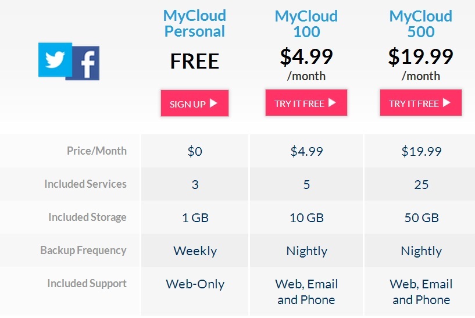Viewport: 475px width, 318px height.
Task: Click the Price/Month row label
Action: pos(97,151)
